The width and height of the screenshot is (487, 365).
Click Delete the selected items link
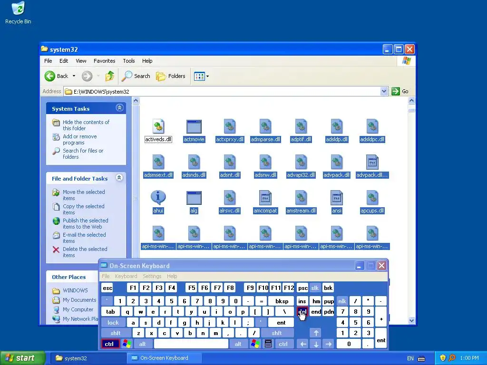[x=85, y=252]
